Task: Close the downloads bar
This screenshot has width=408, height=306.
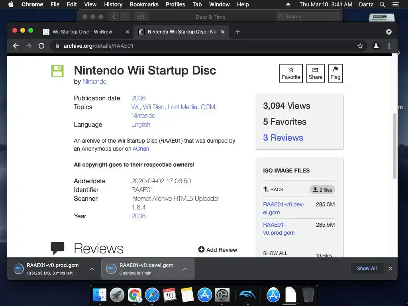Action: (x=390, y=269)
